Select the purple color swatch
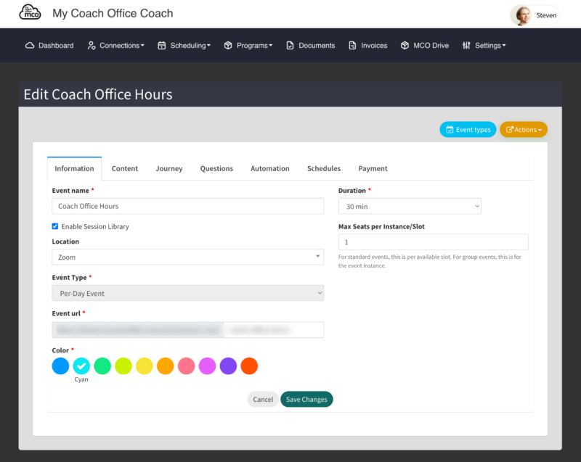 (x=228, y=366)
